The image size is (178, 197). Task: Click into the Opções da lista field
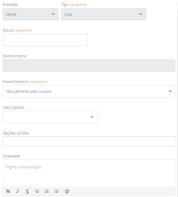89,141
